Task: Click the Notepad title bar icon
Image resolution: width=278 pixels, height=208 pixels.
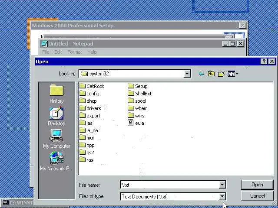Action: [x=44, y=44]
